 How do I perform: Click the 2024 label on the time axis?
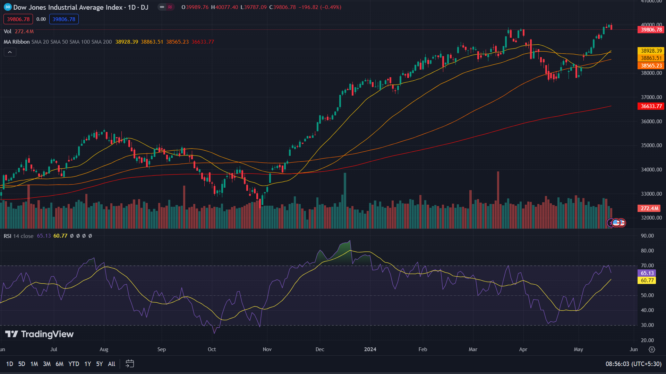(x=370, y=349)
